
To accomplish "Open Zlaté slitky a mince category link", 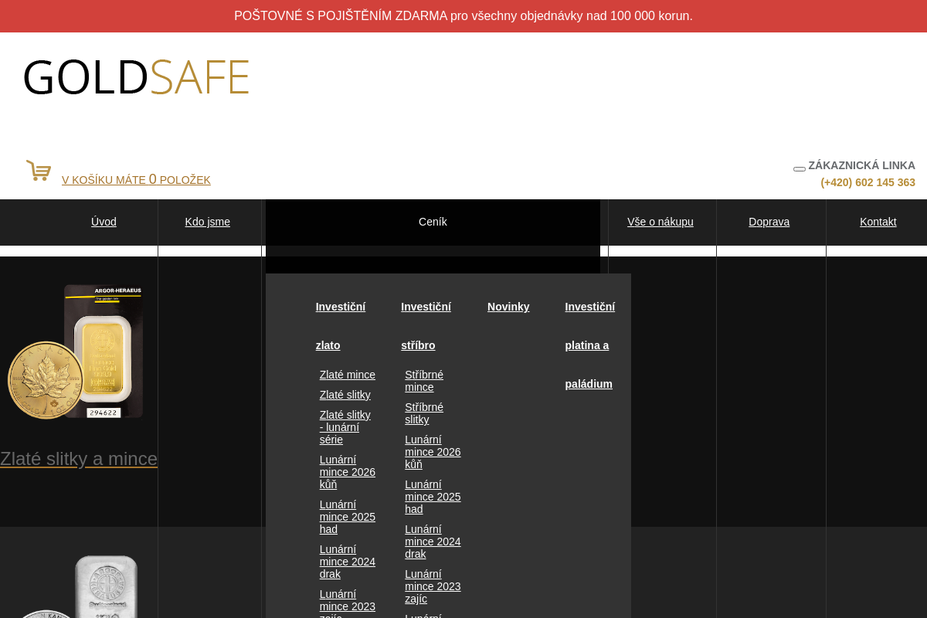I will [79, 459].
